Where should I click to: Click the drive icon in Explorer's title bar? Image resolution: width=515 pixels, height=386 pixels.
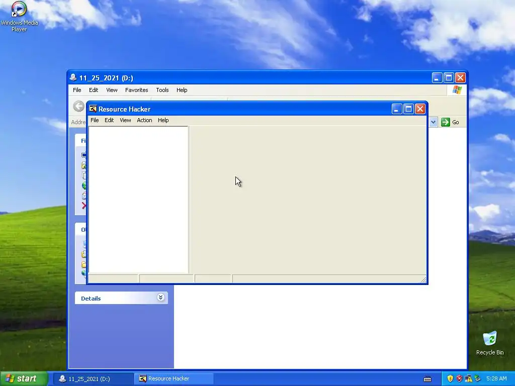point(73,77)
